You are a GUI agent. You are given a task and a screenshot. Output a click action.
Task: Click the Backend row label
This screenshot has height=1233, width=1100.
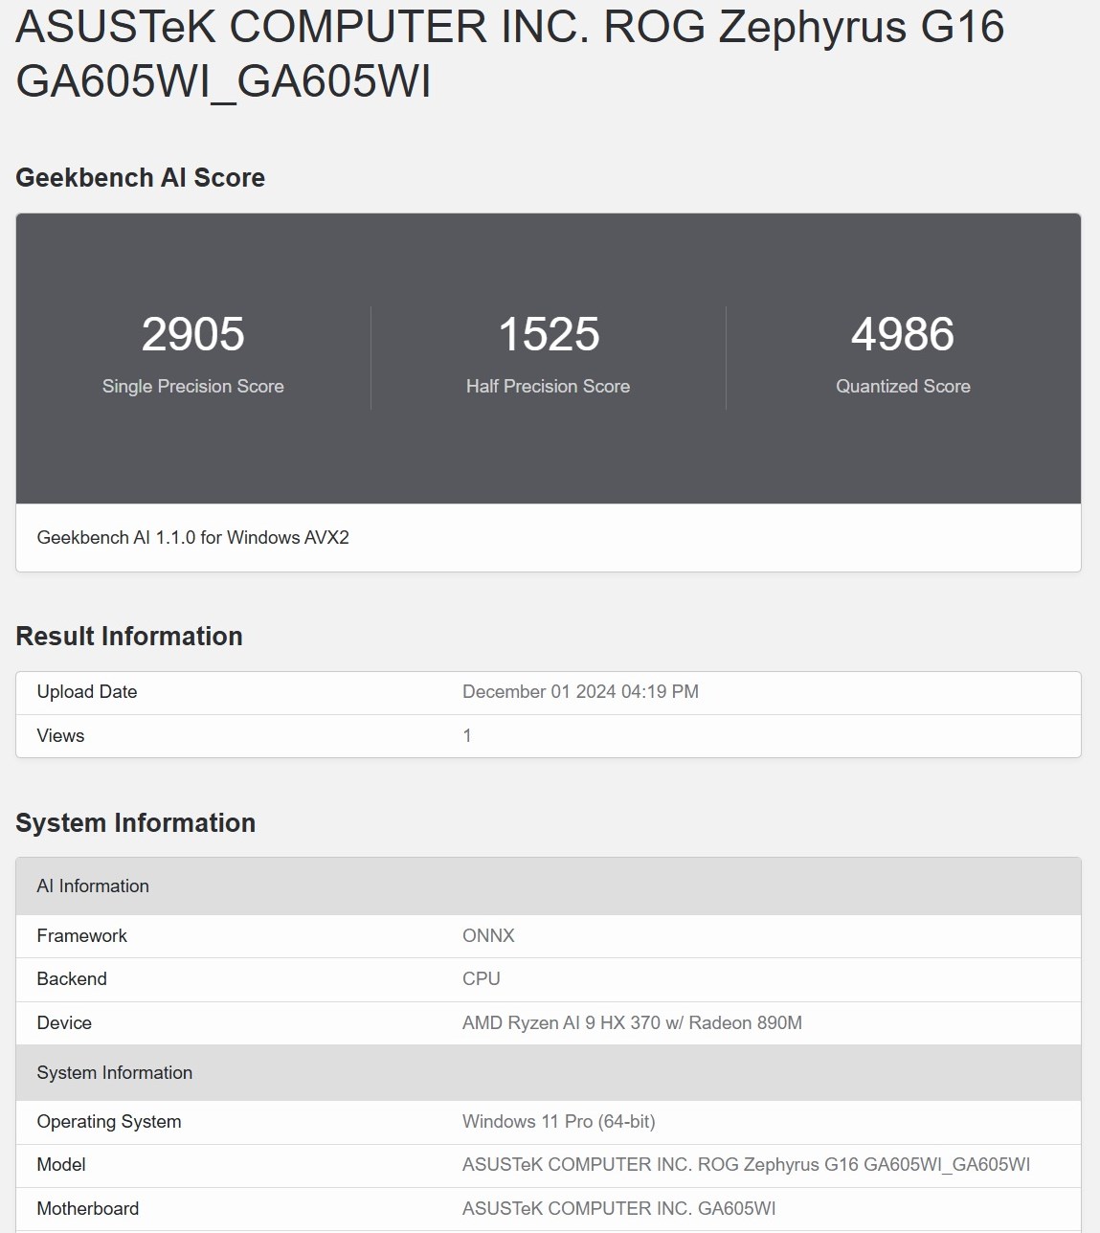[x=72, y=978]
